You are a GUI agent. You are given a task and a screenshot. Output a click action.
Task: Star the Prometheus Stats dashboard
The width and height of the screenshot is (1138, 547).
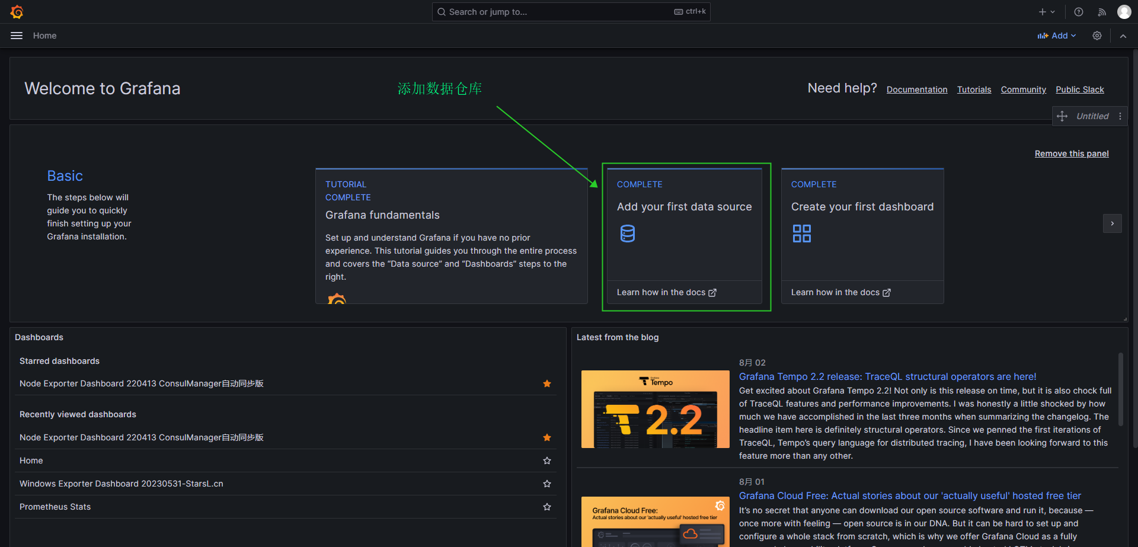(x=547, y=507)
